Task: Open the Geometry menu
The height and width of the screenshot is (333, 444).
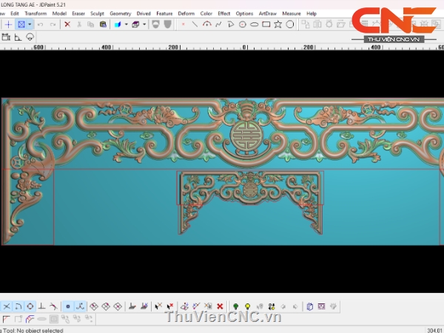Action: [120, 13]
